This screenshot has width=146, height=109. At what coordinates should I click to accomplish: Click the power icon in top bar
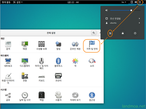click(140, 2)
